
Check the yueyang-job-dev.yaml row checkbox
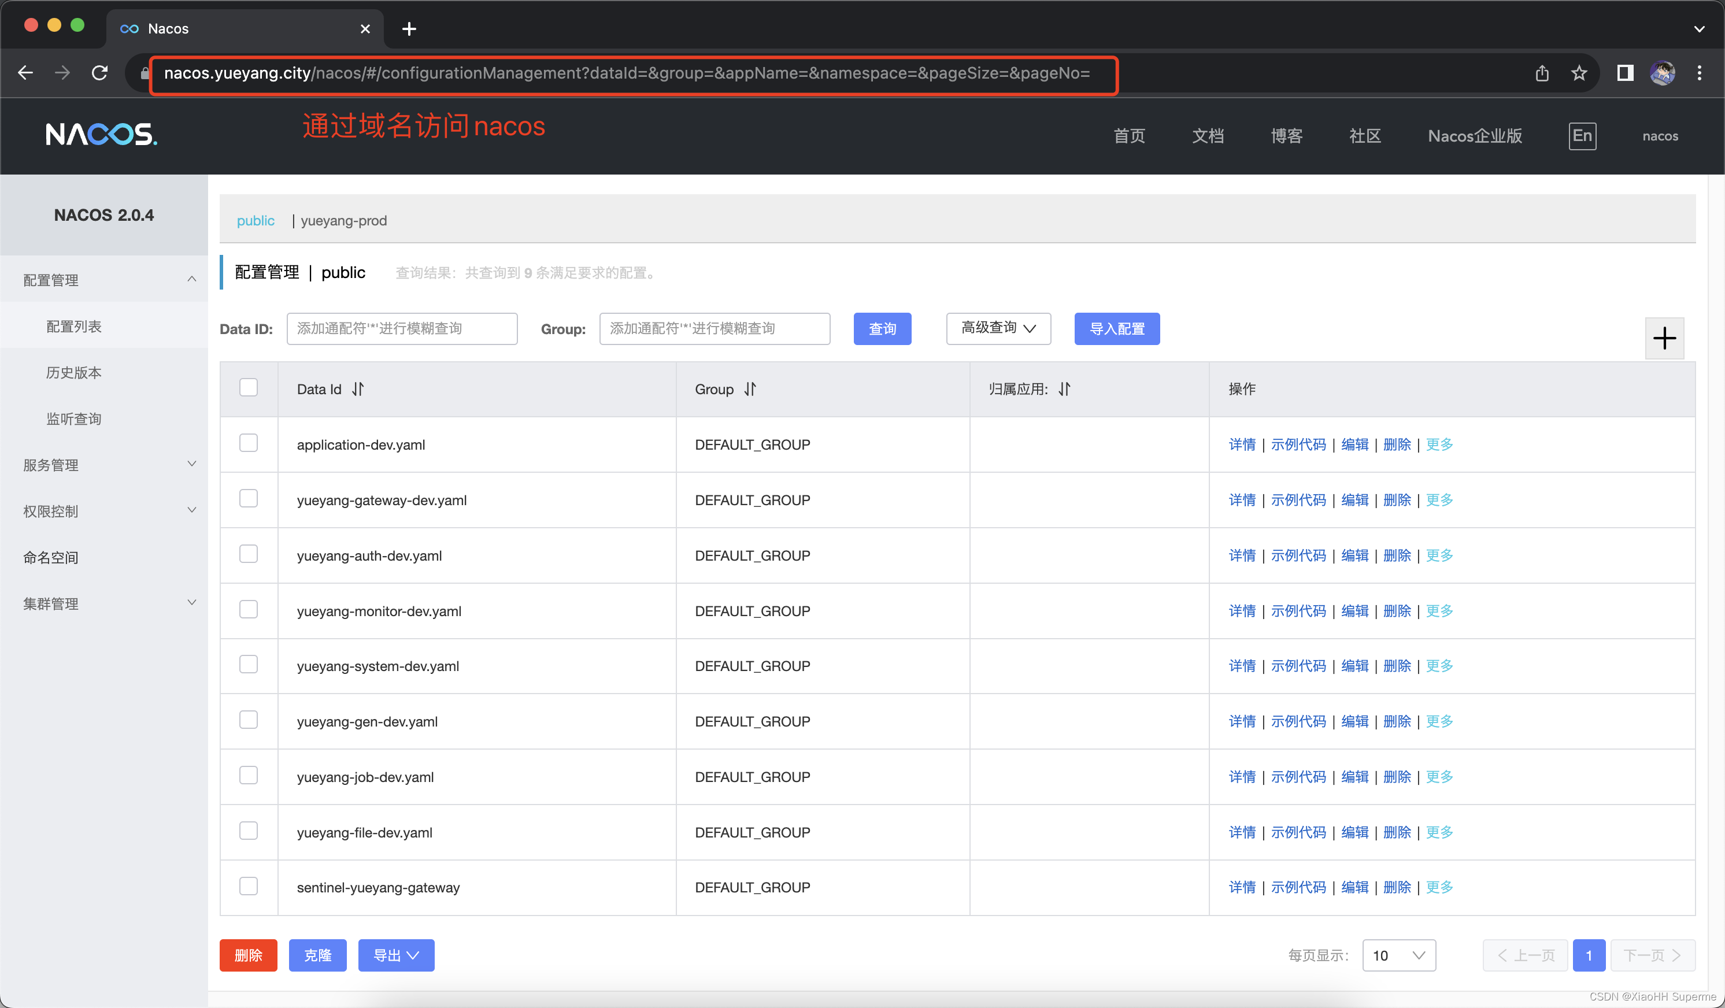coord(249,775)
